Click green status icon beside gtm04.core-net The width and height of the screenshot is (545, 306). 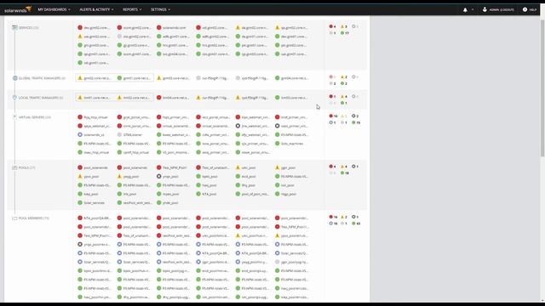click(x=278, y=78)
